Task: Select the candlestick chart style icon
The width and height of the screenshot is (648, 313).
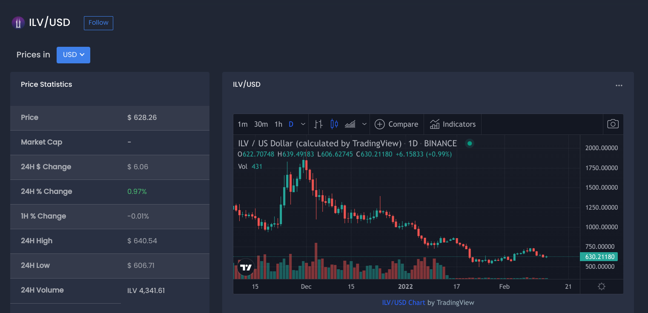Action: pos(334,124)
